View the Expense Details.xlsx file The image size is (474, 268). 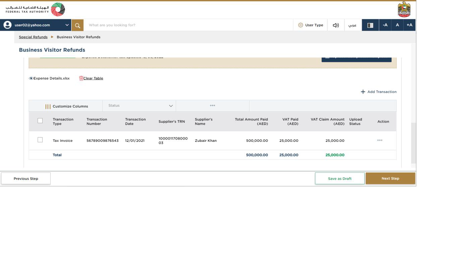coord(52,78)
